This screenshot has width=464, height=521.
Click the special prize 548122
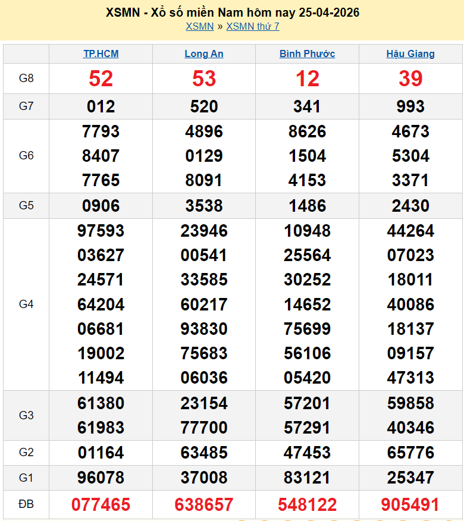(307, 505)
